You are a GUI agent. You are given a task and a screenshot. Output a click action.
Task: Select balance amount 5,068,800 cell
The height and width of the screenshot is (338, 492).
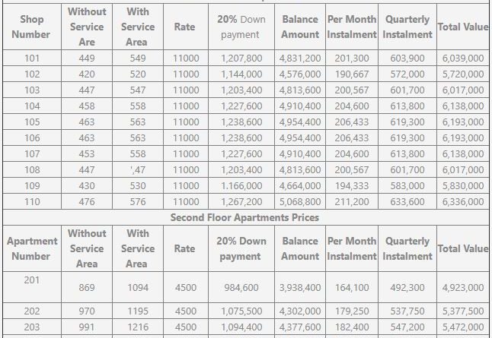click(x=300, y=202)
